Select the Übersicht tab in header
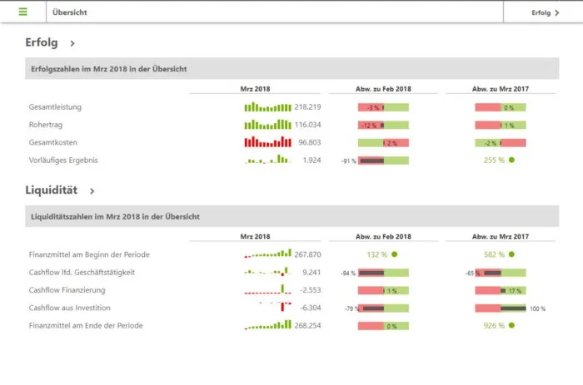583x385 pixels. coord(69,12)
